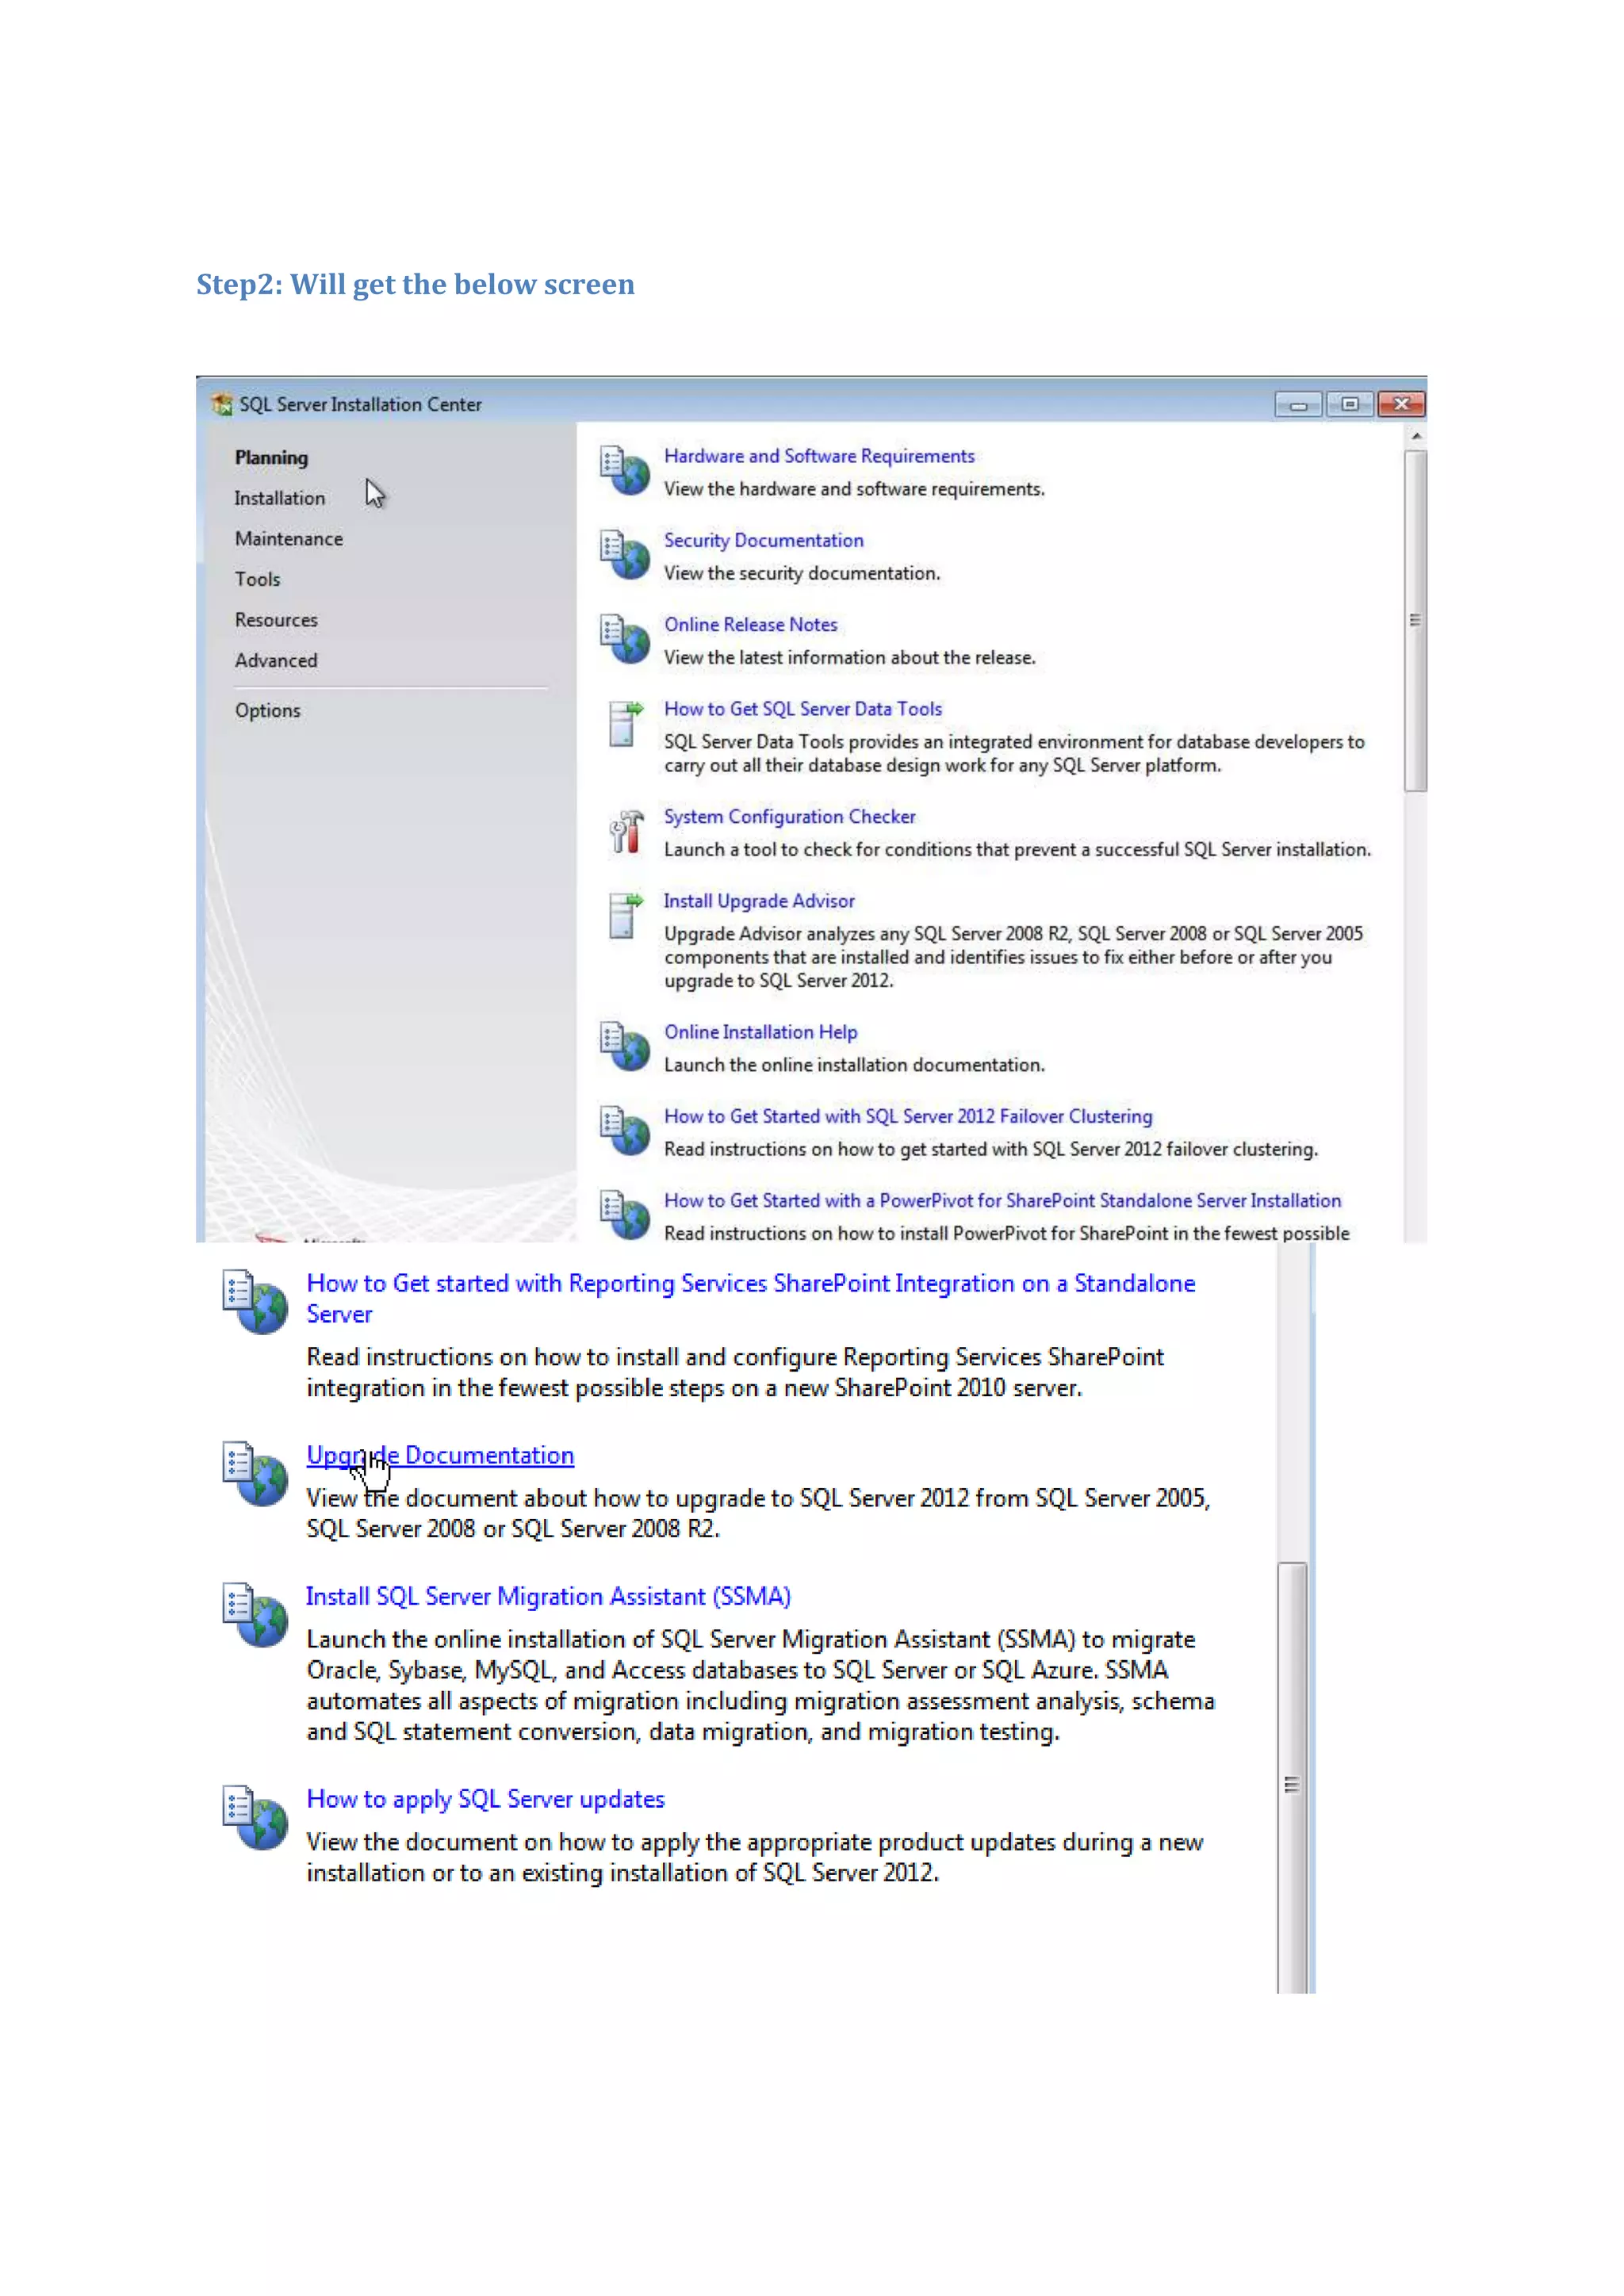
Task: Click the icon beside How to apply SQL Server updates
Action: click(254, 1816)
